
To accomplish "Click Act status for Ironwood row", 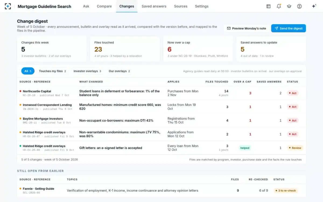I will point(292,107).
